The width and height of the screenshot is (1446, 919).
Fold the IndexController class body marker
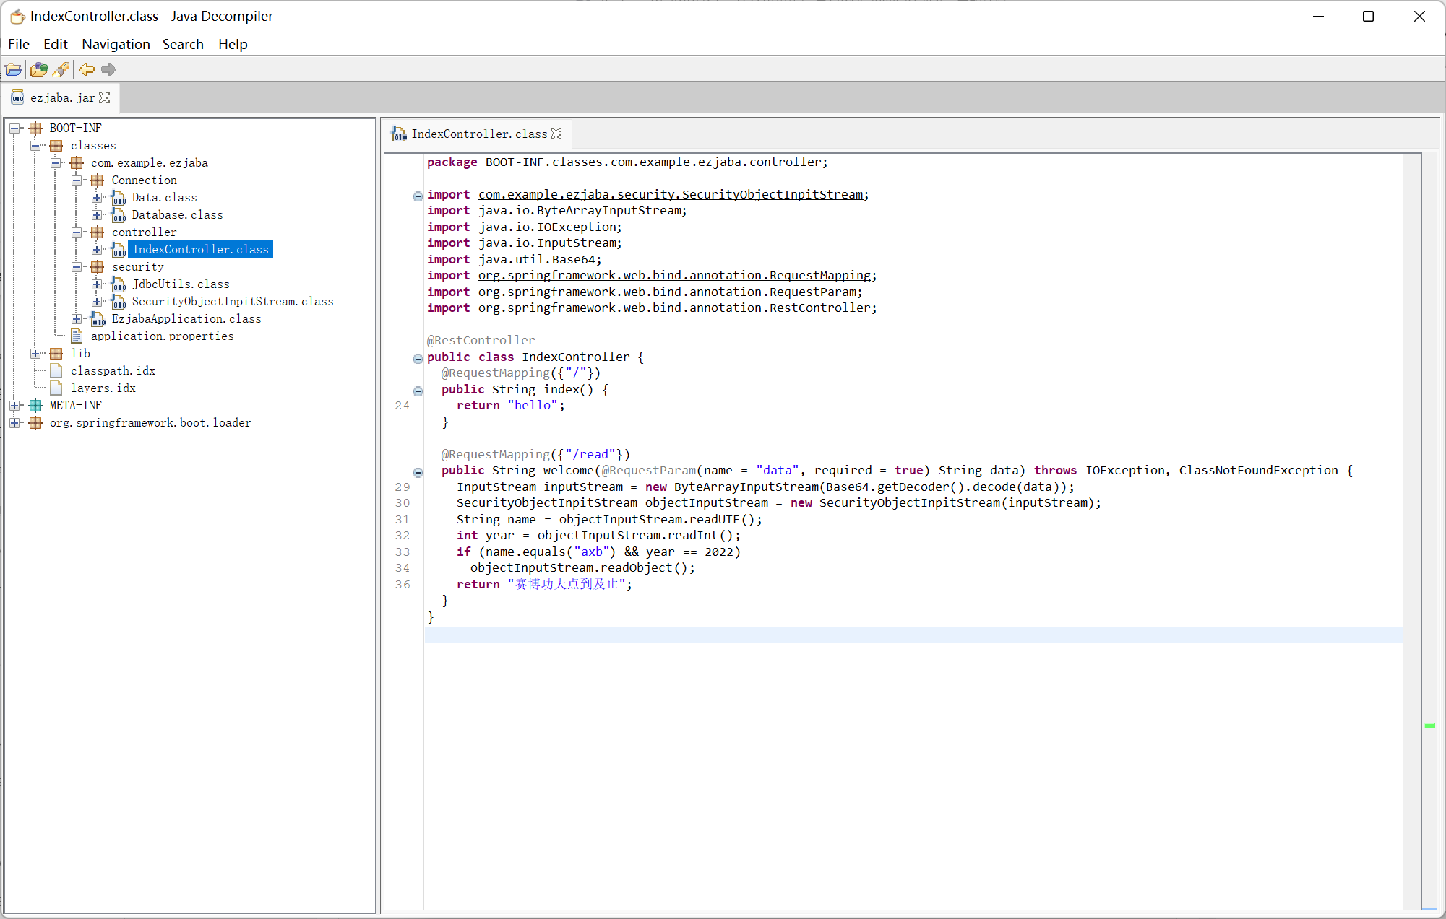(417, 358)
